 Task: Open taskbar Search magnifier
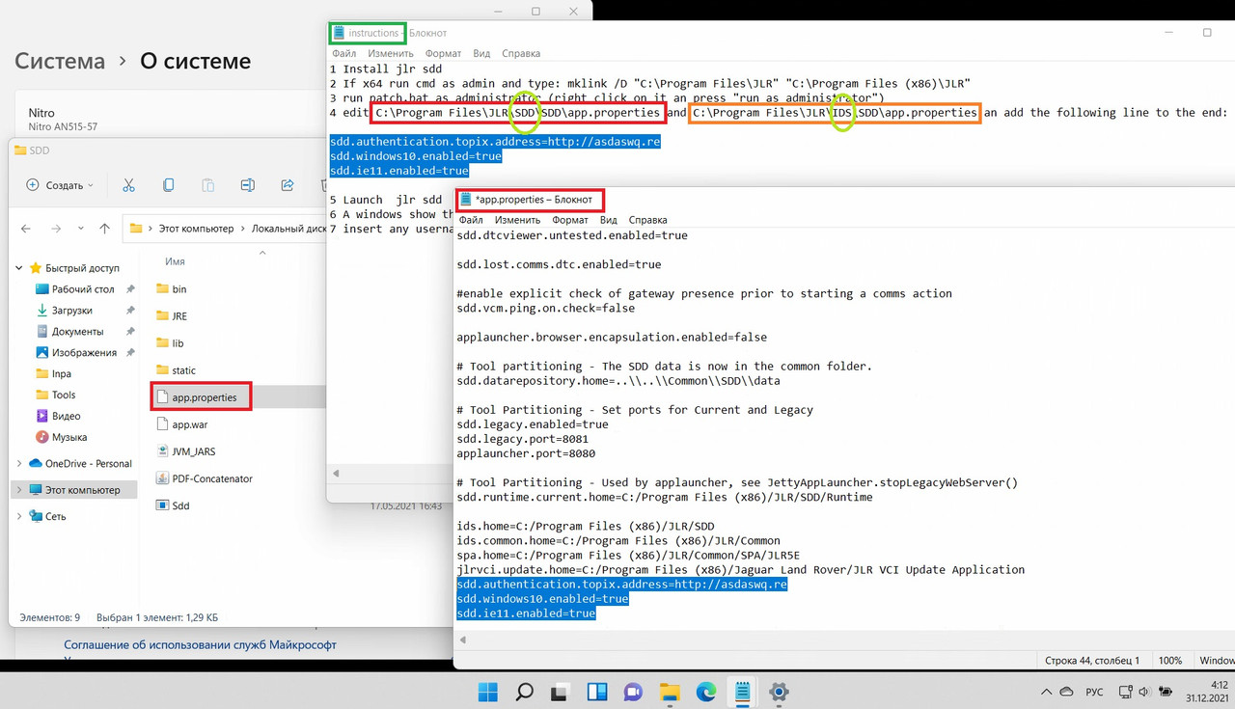tap(524, 692)
